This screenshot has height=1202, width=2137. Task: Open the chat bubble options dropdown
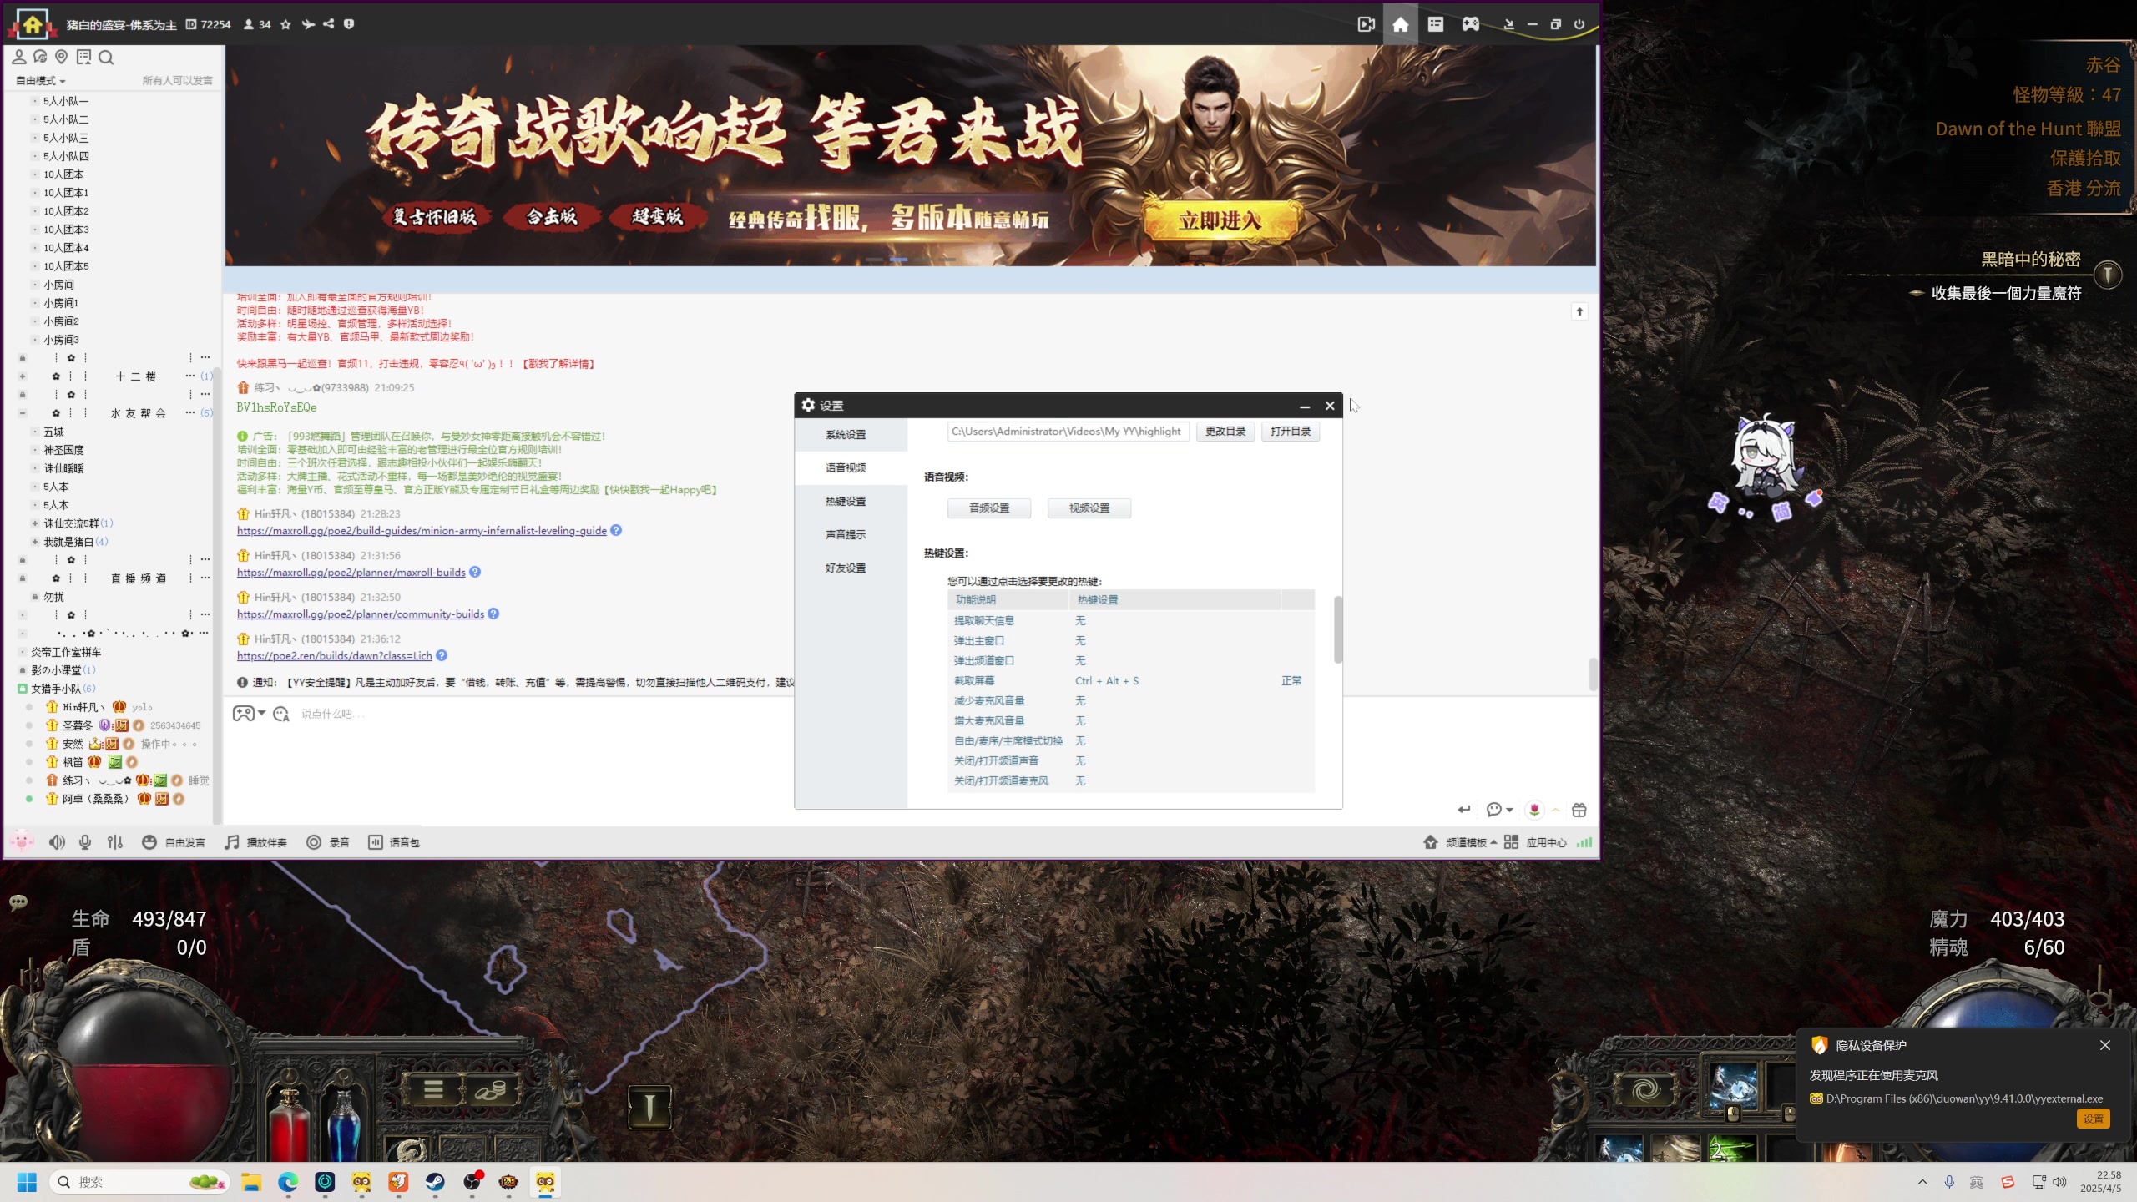1499,810
